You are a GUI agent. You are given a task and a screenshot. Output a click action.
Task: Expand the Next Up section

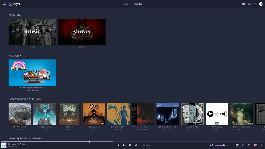click(x=15, y=56)
